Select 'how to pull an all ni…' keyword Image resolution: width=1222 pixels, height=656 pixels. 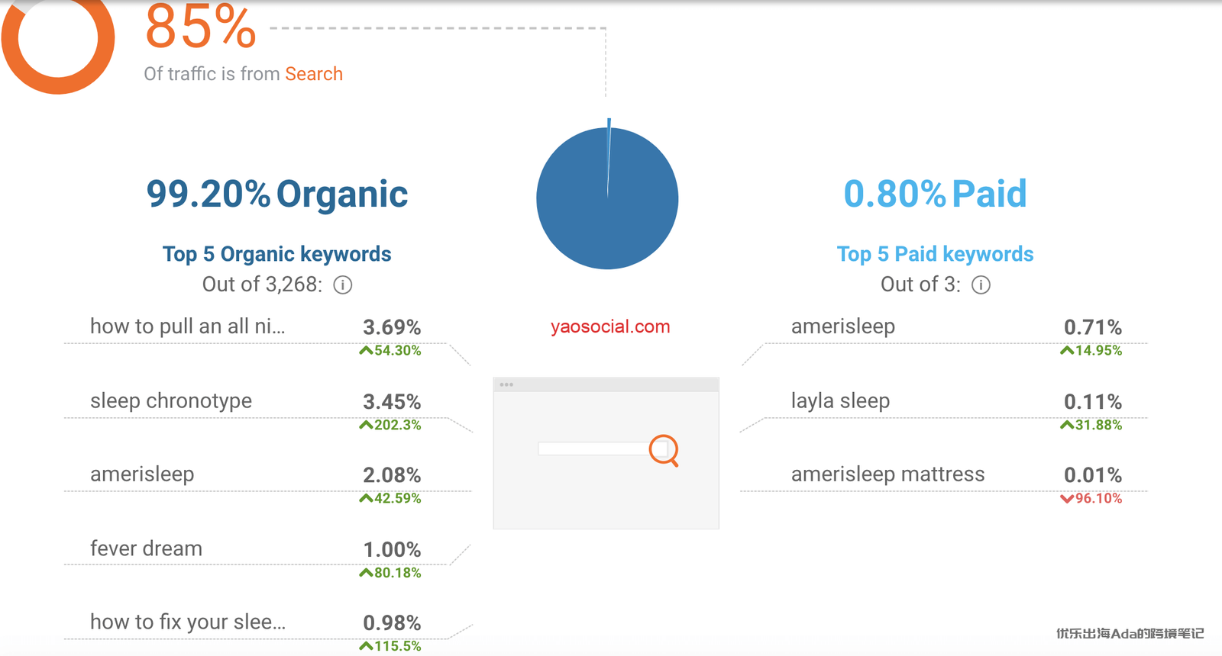coord(187,326)
